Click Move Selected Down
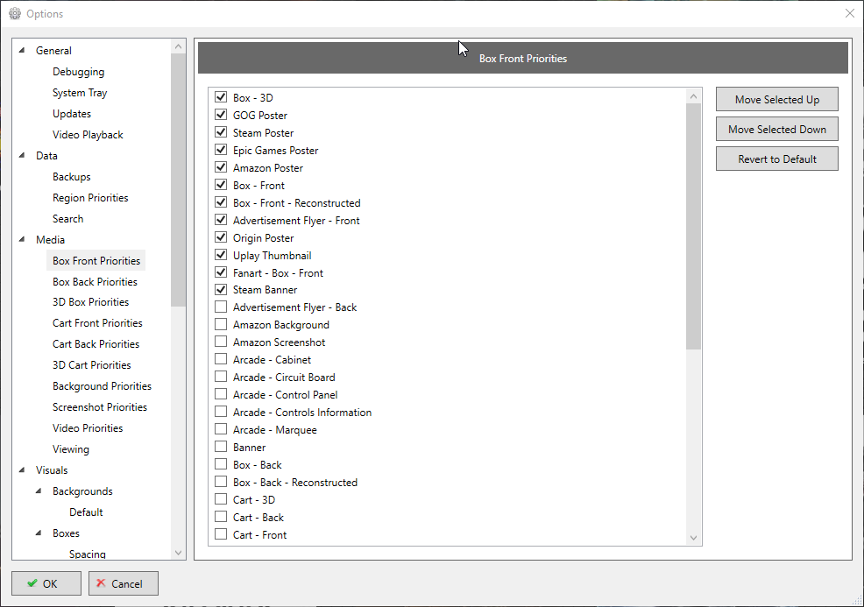 coord(777,129)
